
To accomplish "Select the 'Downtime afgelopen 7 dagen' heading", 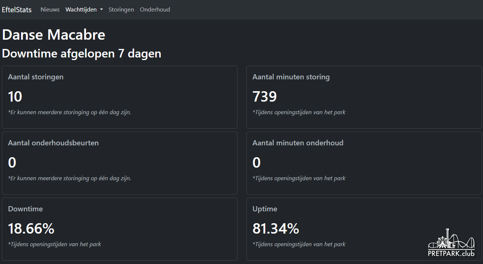I will [x=81, y=53].
